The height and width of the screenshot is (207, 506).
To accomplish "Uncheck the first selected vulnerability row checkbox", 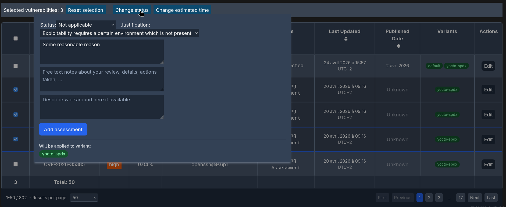I will [x=16, y=90].
